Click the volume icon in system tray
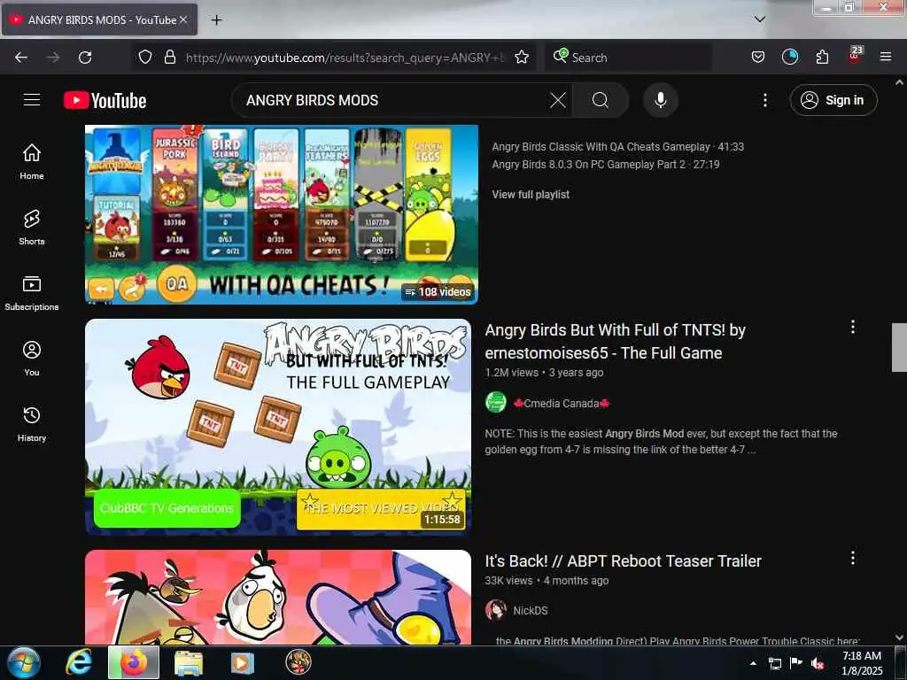 pyautogui.click(x=817, y=663)
